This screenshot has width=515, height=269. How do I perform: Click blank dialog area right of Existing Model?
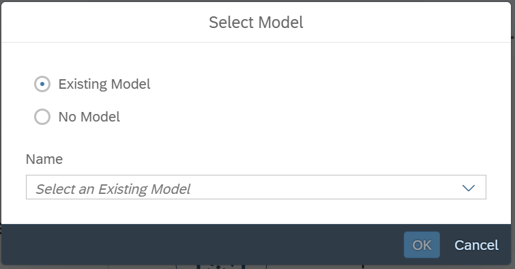pyautogui.click(x=329, y=84)
